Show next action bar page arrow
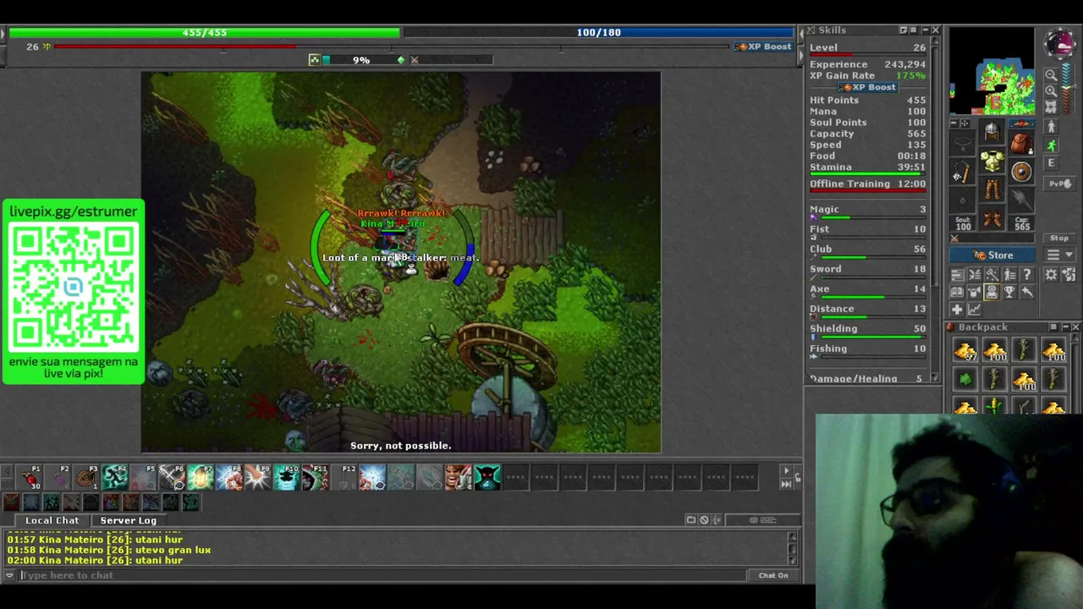Image resolution: width=1083 pixels, height=609 pixels. tap(786, 471)
